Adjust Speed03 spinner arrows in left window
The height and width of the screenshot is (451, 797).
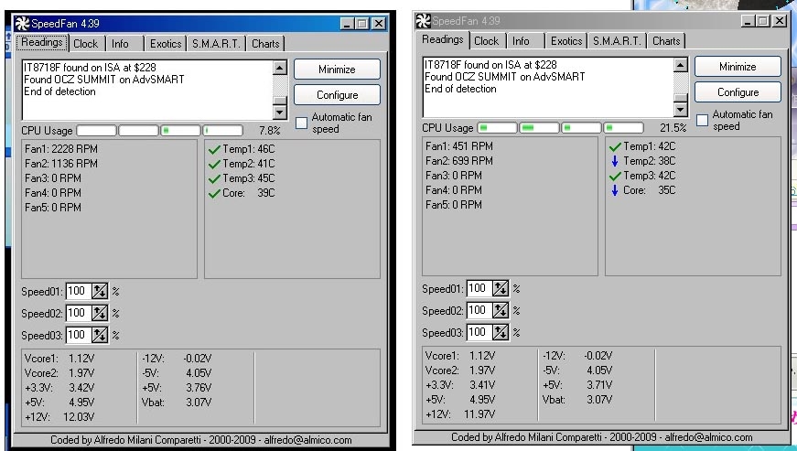coord(100,335)
